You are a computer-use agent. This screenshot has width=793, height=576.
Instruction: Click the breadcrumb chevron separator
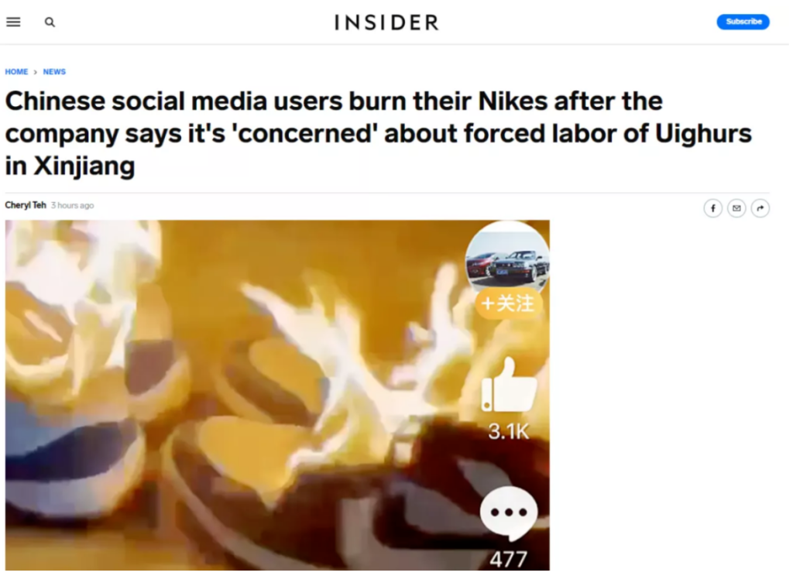pyautogui.click(x=36, y=72)
